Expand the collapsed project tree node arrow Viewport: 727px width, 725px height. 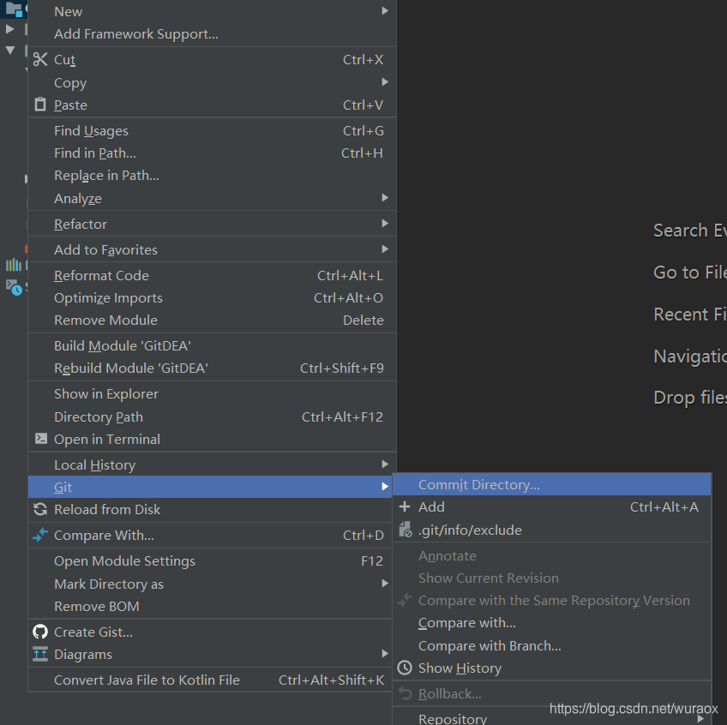[9, 29]
